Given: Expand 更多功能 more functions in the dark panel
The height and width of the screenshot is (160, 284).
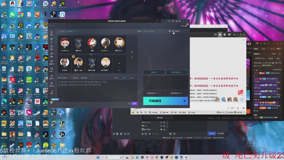Looking at the screenshot, I should (x=159, y=118).
